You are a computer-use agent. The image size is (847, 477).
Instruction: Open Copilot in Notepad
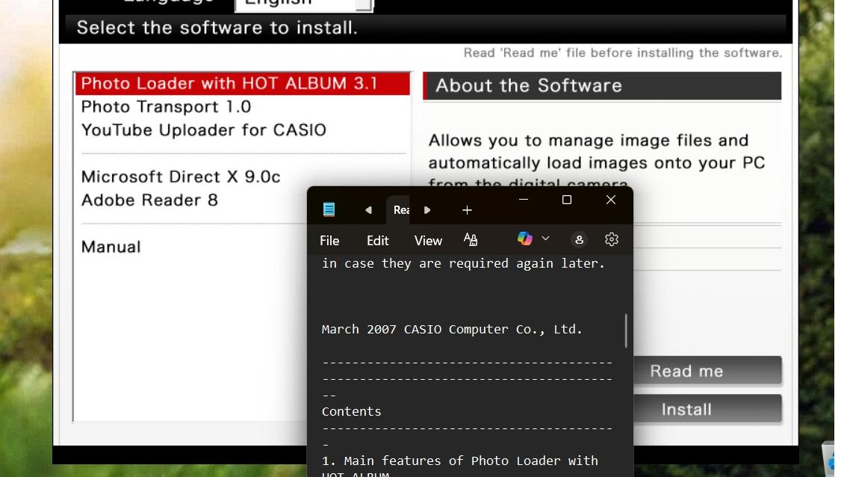(525, 238)
